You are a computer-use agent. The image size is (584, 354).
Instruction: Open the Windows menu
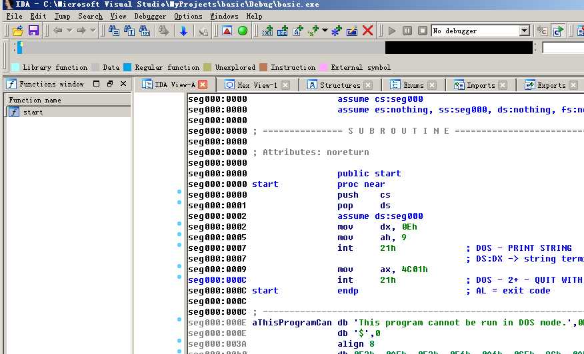pyautogui.click(x=224, y=17)
